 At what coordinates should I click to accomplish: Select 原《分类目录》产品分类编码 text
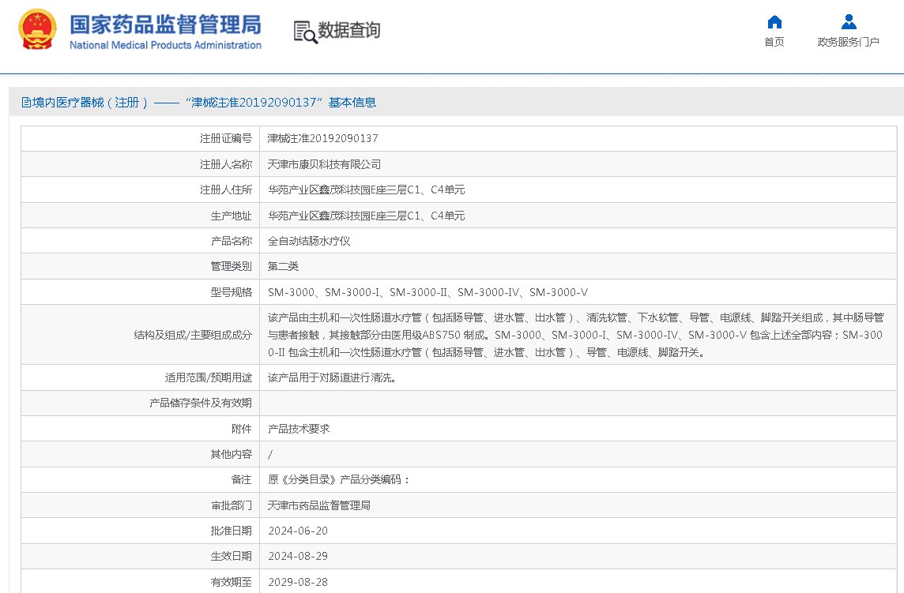(x=338, y=479)
